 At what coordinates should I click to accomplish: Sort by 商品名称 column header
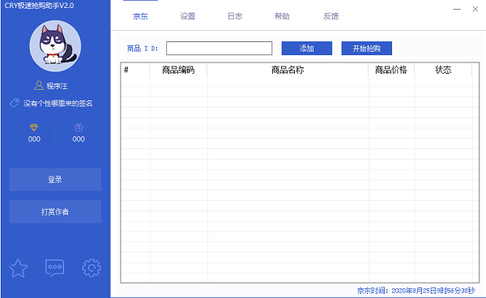(288, 70)
